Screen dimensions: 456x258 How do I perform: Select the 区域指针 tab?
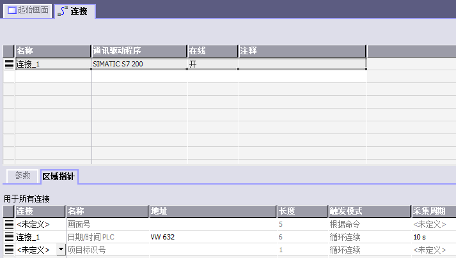59,176
